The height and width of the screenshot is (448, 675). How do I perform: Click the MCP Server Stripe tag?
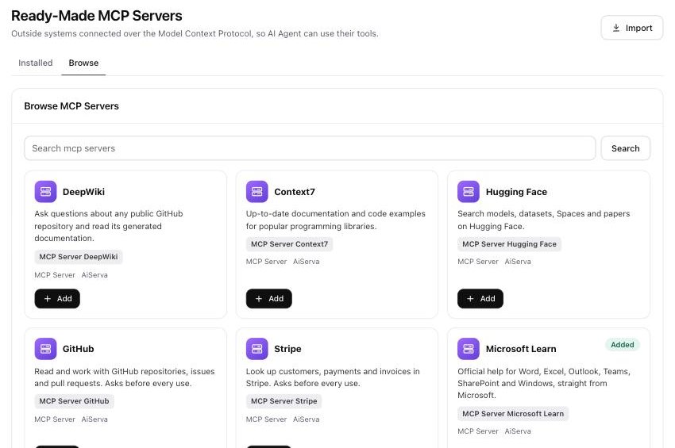[x=283, y=401]
